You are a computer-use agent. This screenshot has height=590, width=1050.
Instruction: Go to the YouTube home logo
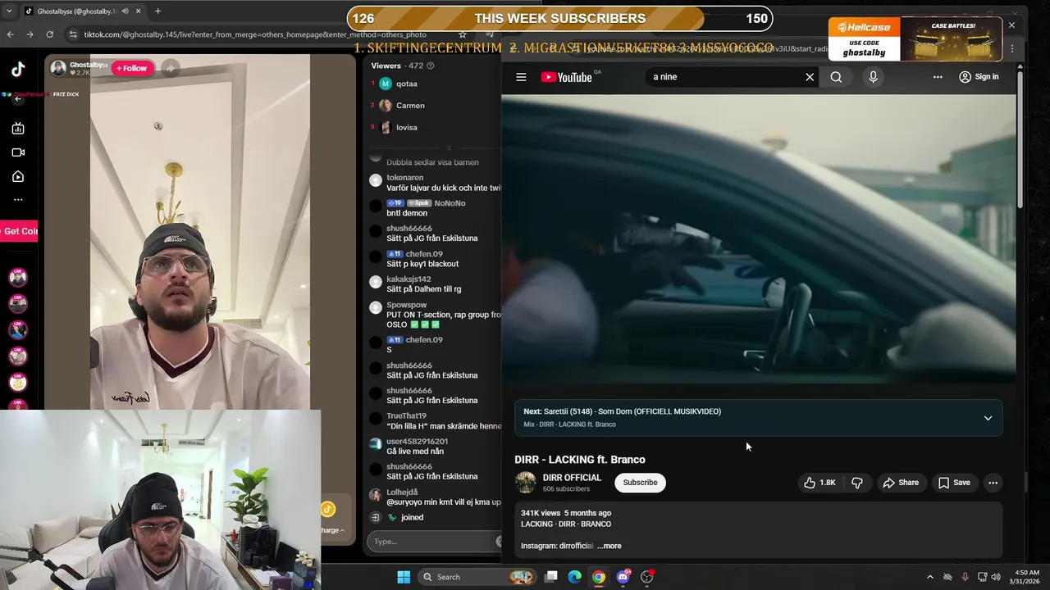(x=566, y=77)
